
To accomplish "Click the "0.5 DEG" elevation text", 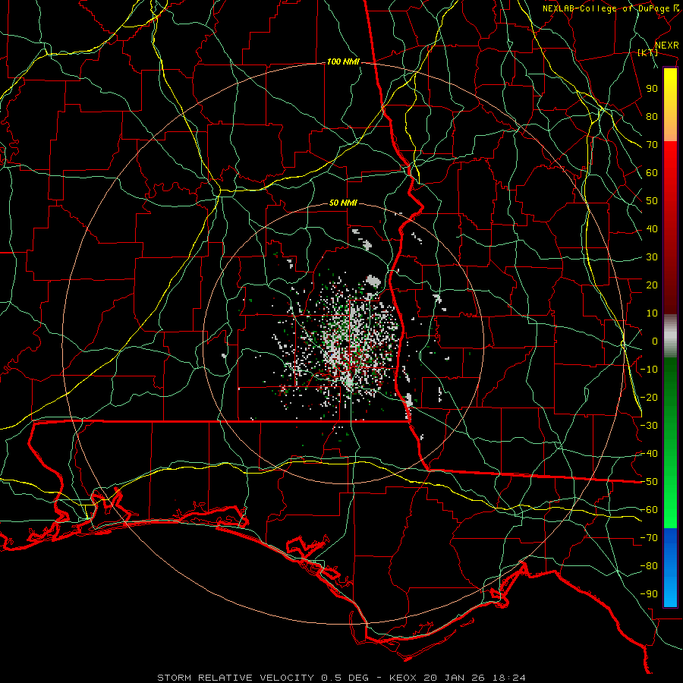I will click(345, 678).
